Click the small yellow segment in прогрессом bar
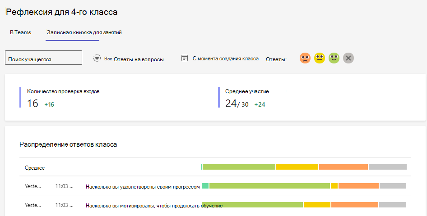 pyautogui.click(x=334, y=185)
